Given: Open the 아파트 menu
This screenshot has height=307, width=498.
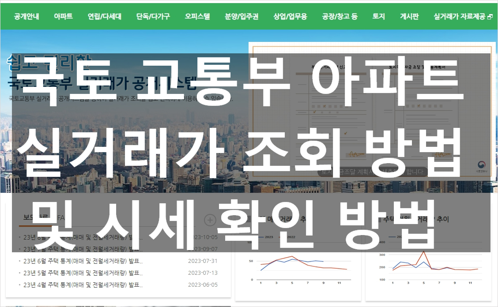Looking at the screenshot, I should pos(63,16).
